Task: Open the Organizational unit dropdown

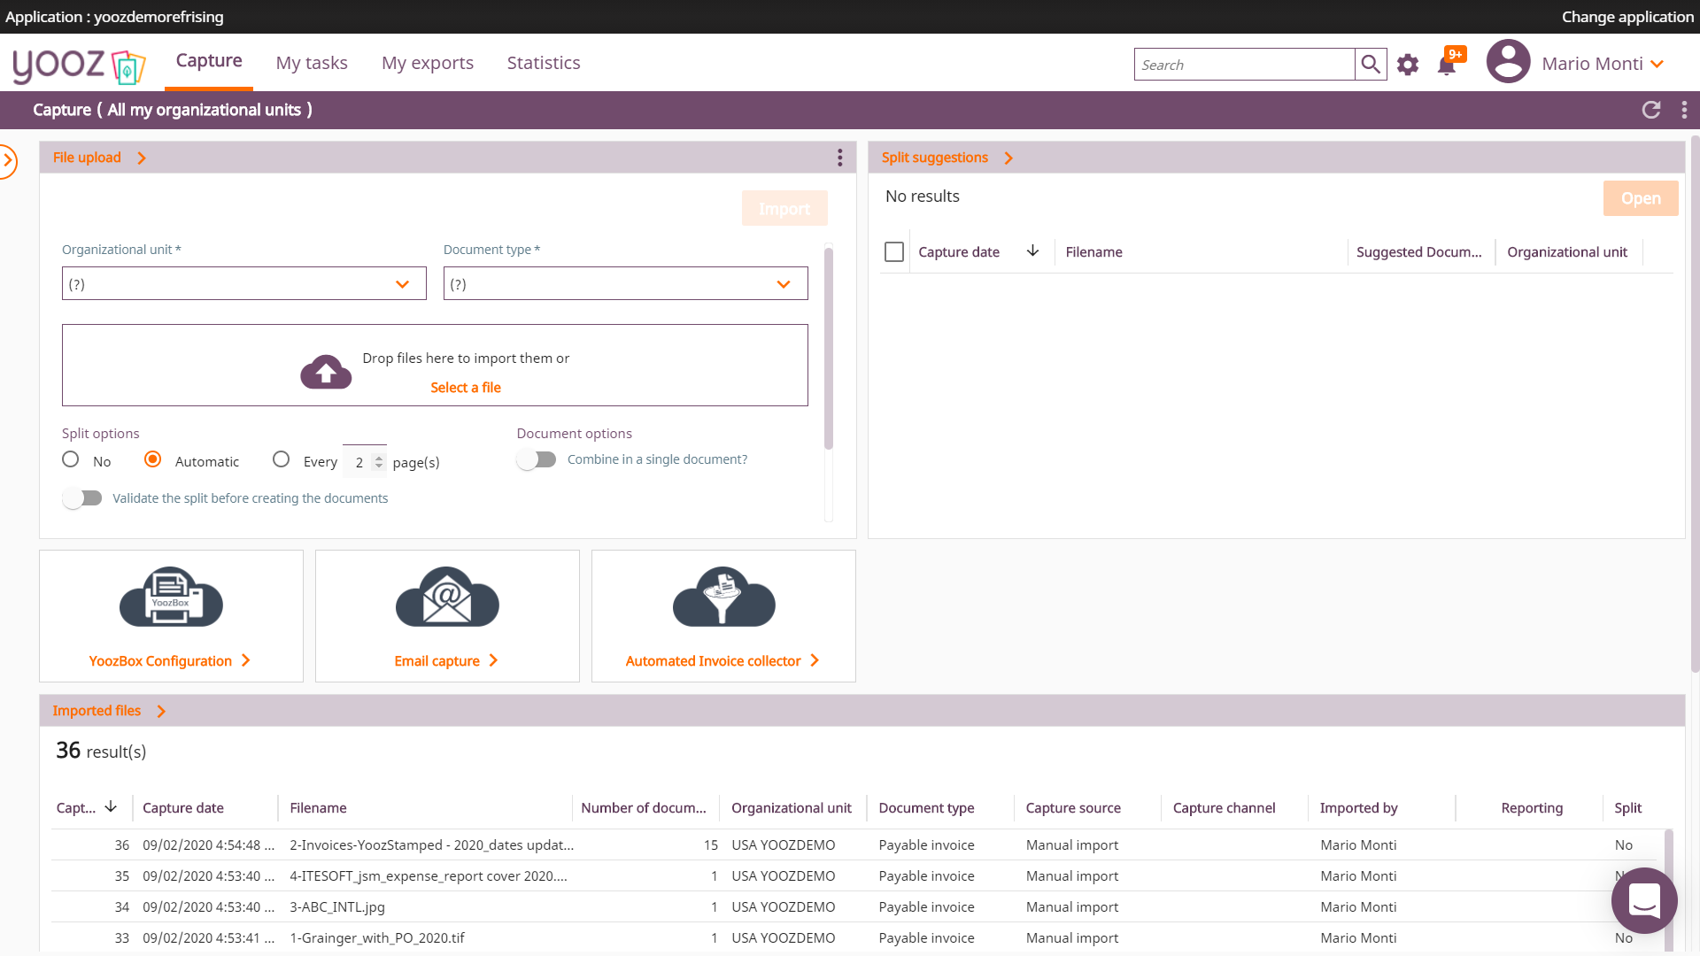Action: (x=243, y=284)
